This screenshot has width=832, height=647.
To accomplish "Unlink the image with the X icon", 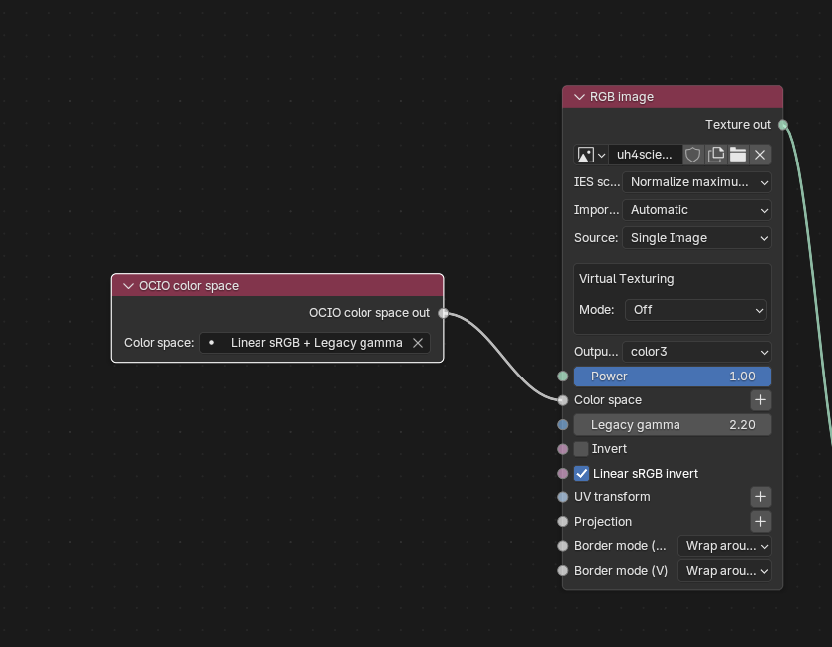I will [x=760, y=155].
